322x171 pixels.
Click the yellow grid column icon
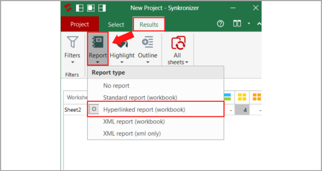tap(242, 97)
